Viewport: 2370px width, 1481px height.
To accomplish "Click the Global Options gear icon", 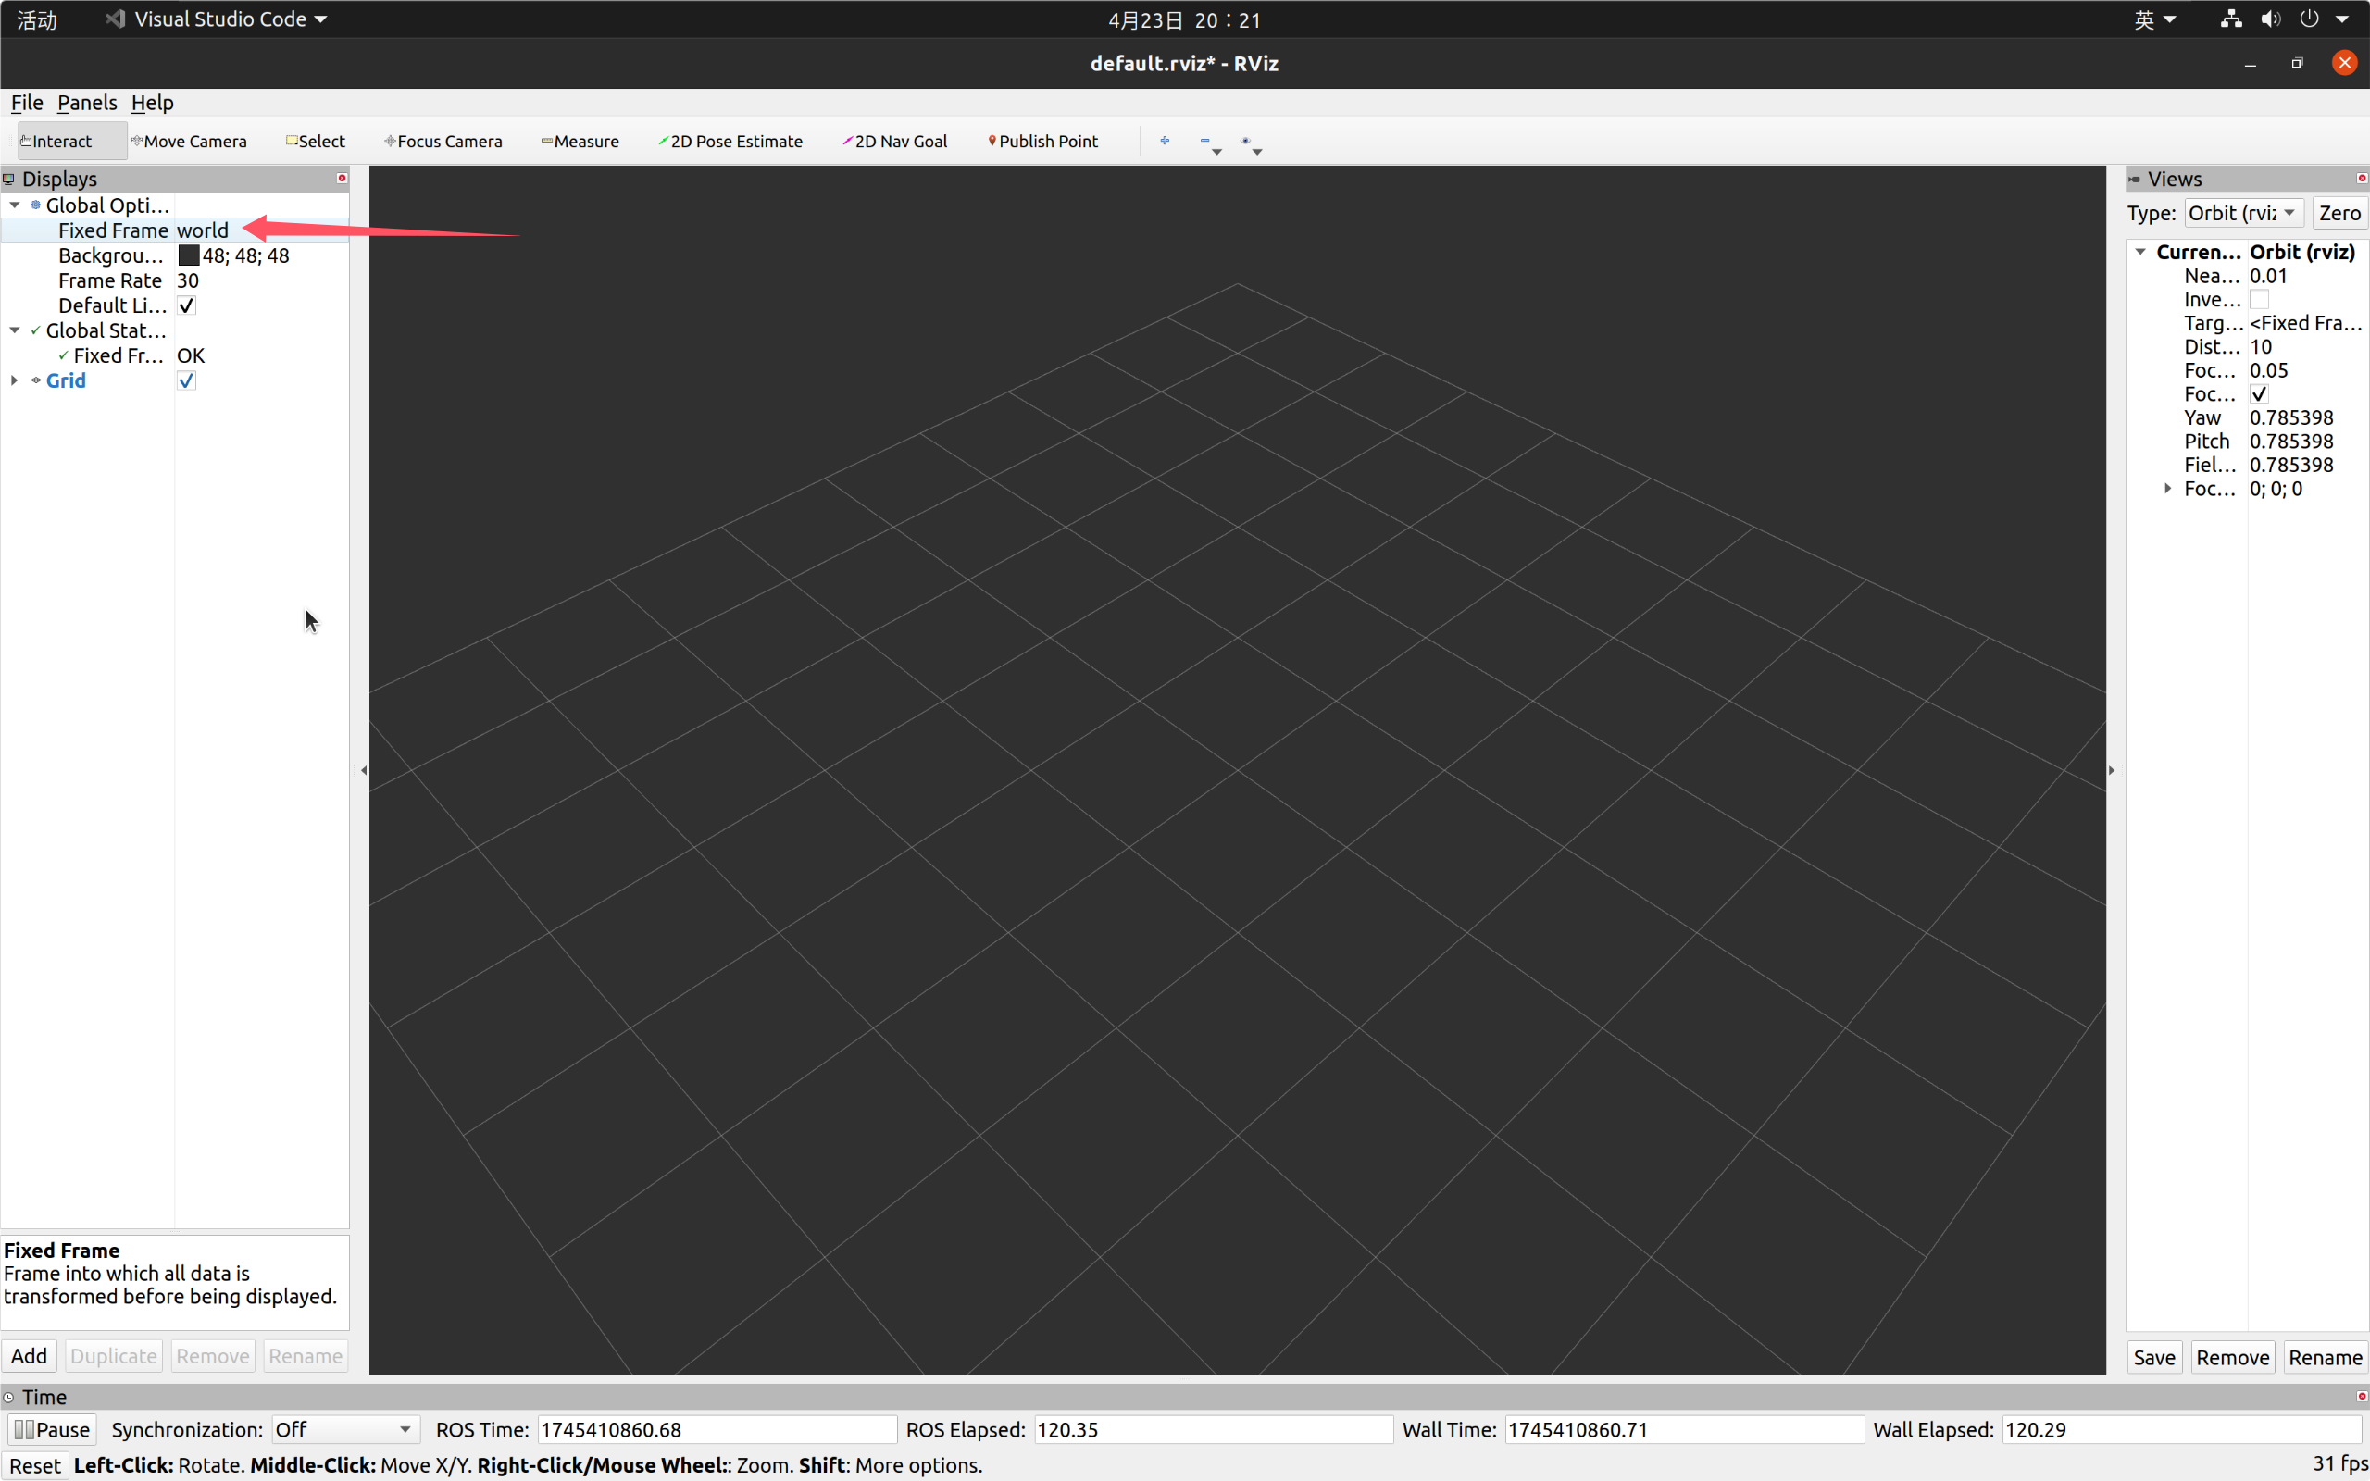I will [x=36, y=205].
